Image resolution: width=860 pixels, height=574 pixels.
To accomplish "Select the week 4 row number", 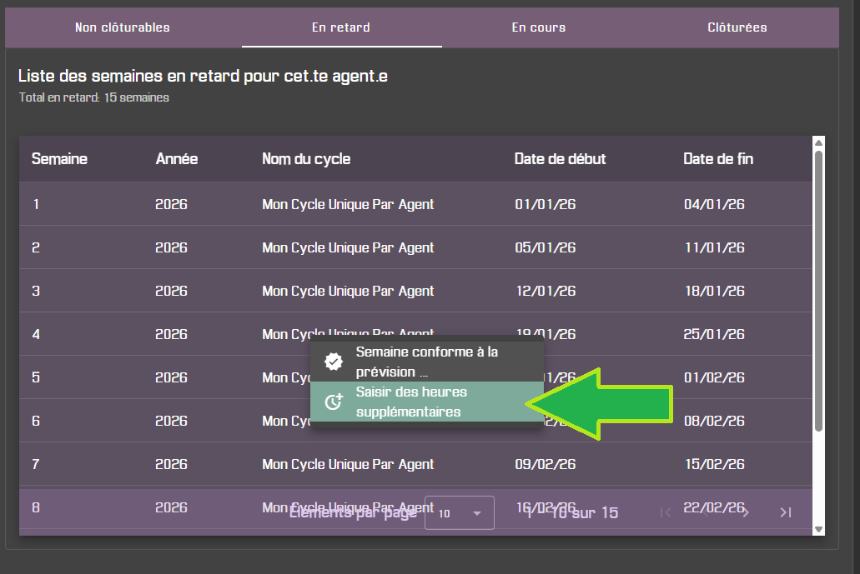I will pyautogui.click(x=36, y=334).
